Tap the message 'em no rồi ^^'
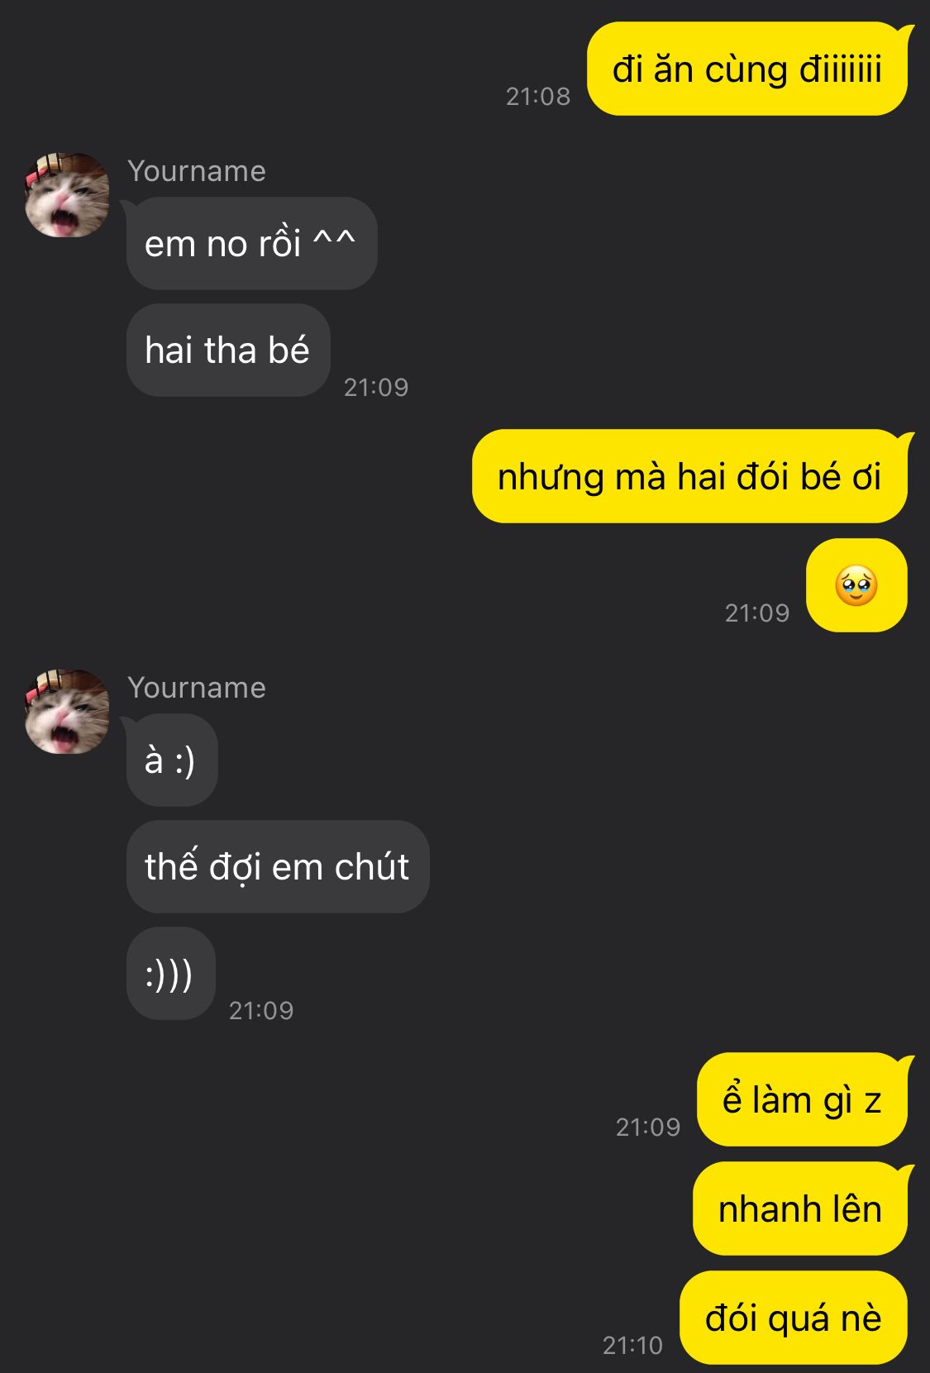The width and height of the screenshot is (930, 1373). (x=251, y=243)
